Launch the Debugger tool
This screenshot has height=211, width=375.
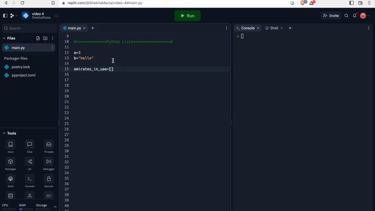49,164
